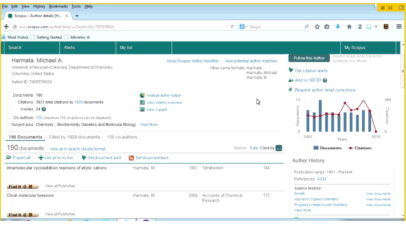
Task: Open Chiral molecular tweezers article title
Action: pos(30,195)
